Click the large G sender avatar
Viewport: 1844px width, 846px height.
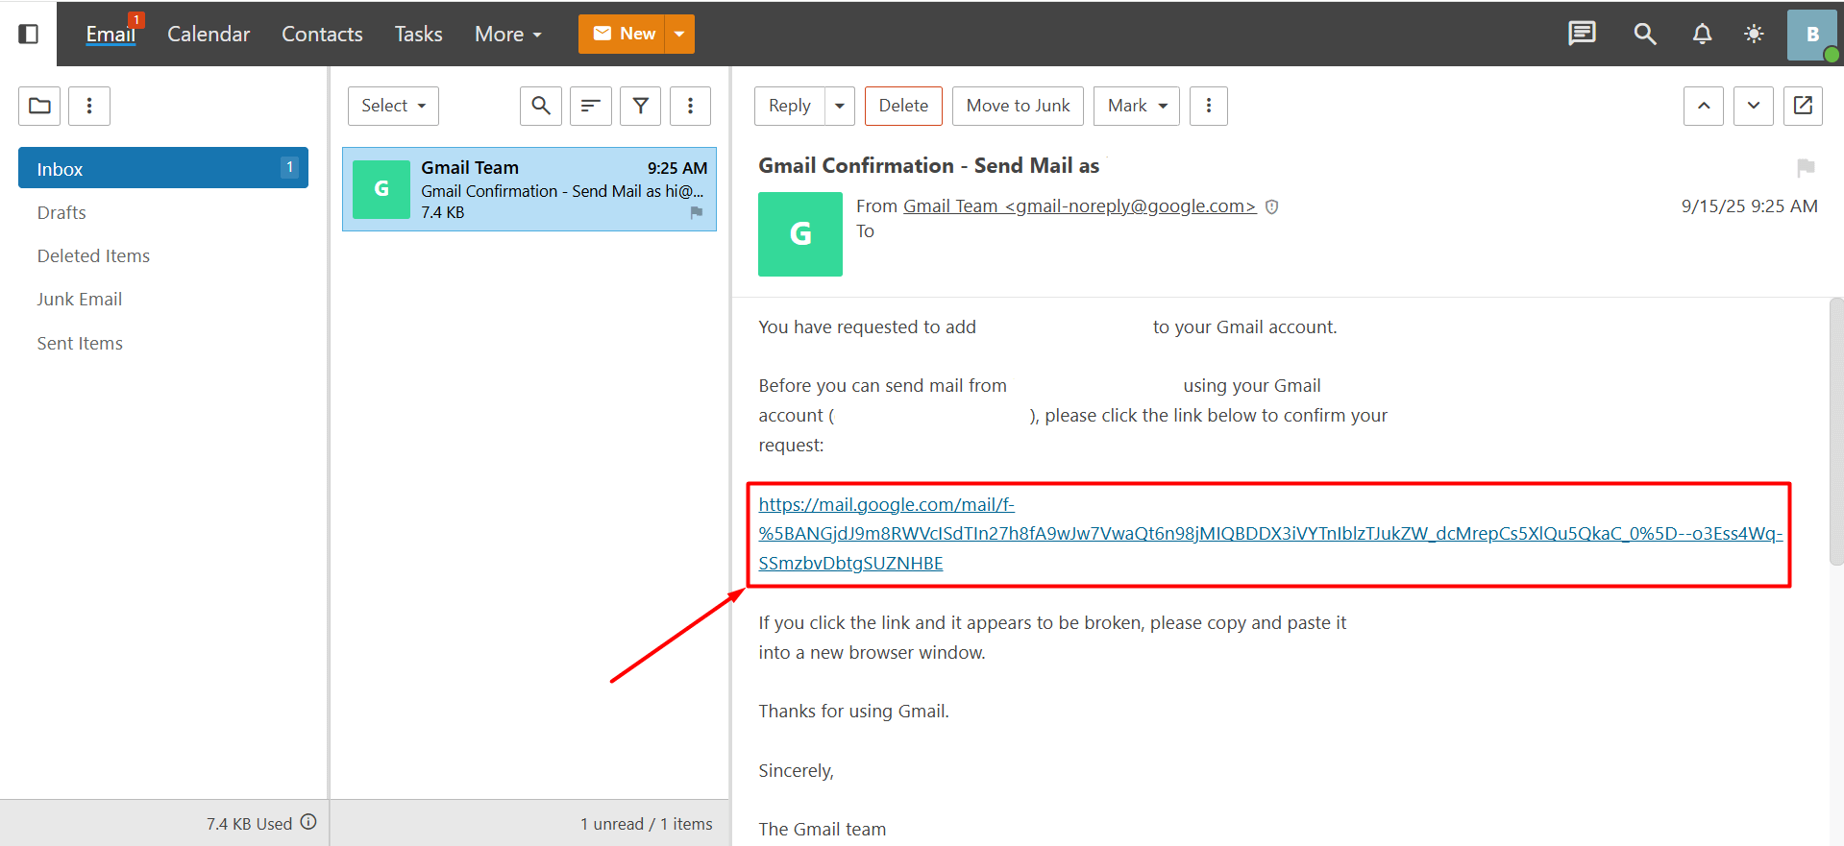(800, 234)
